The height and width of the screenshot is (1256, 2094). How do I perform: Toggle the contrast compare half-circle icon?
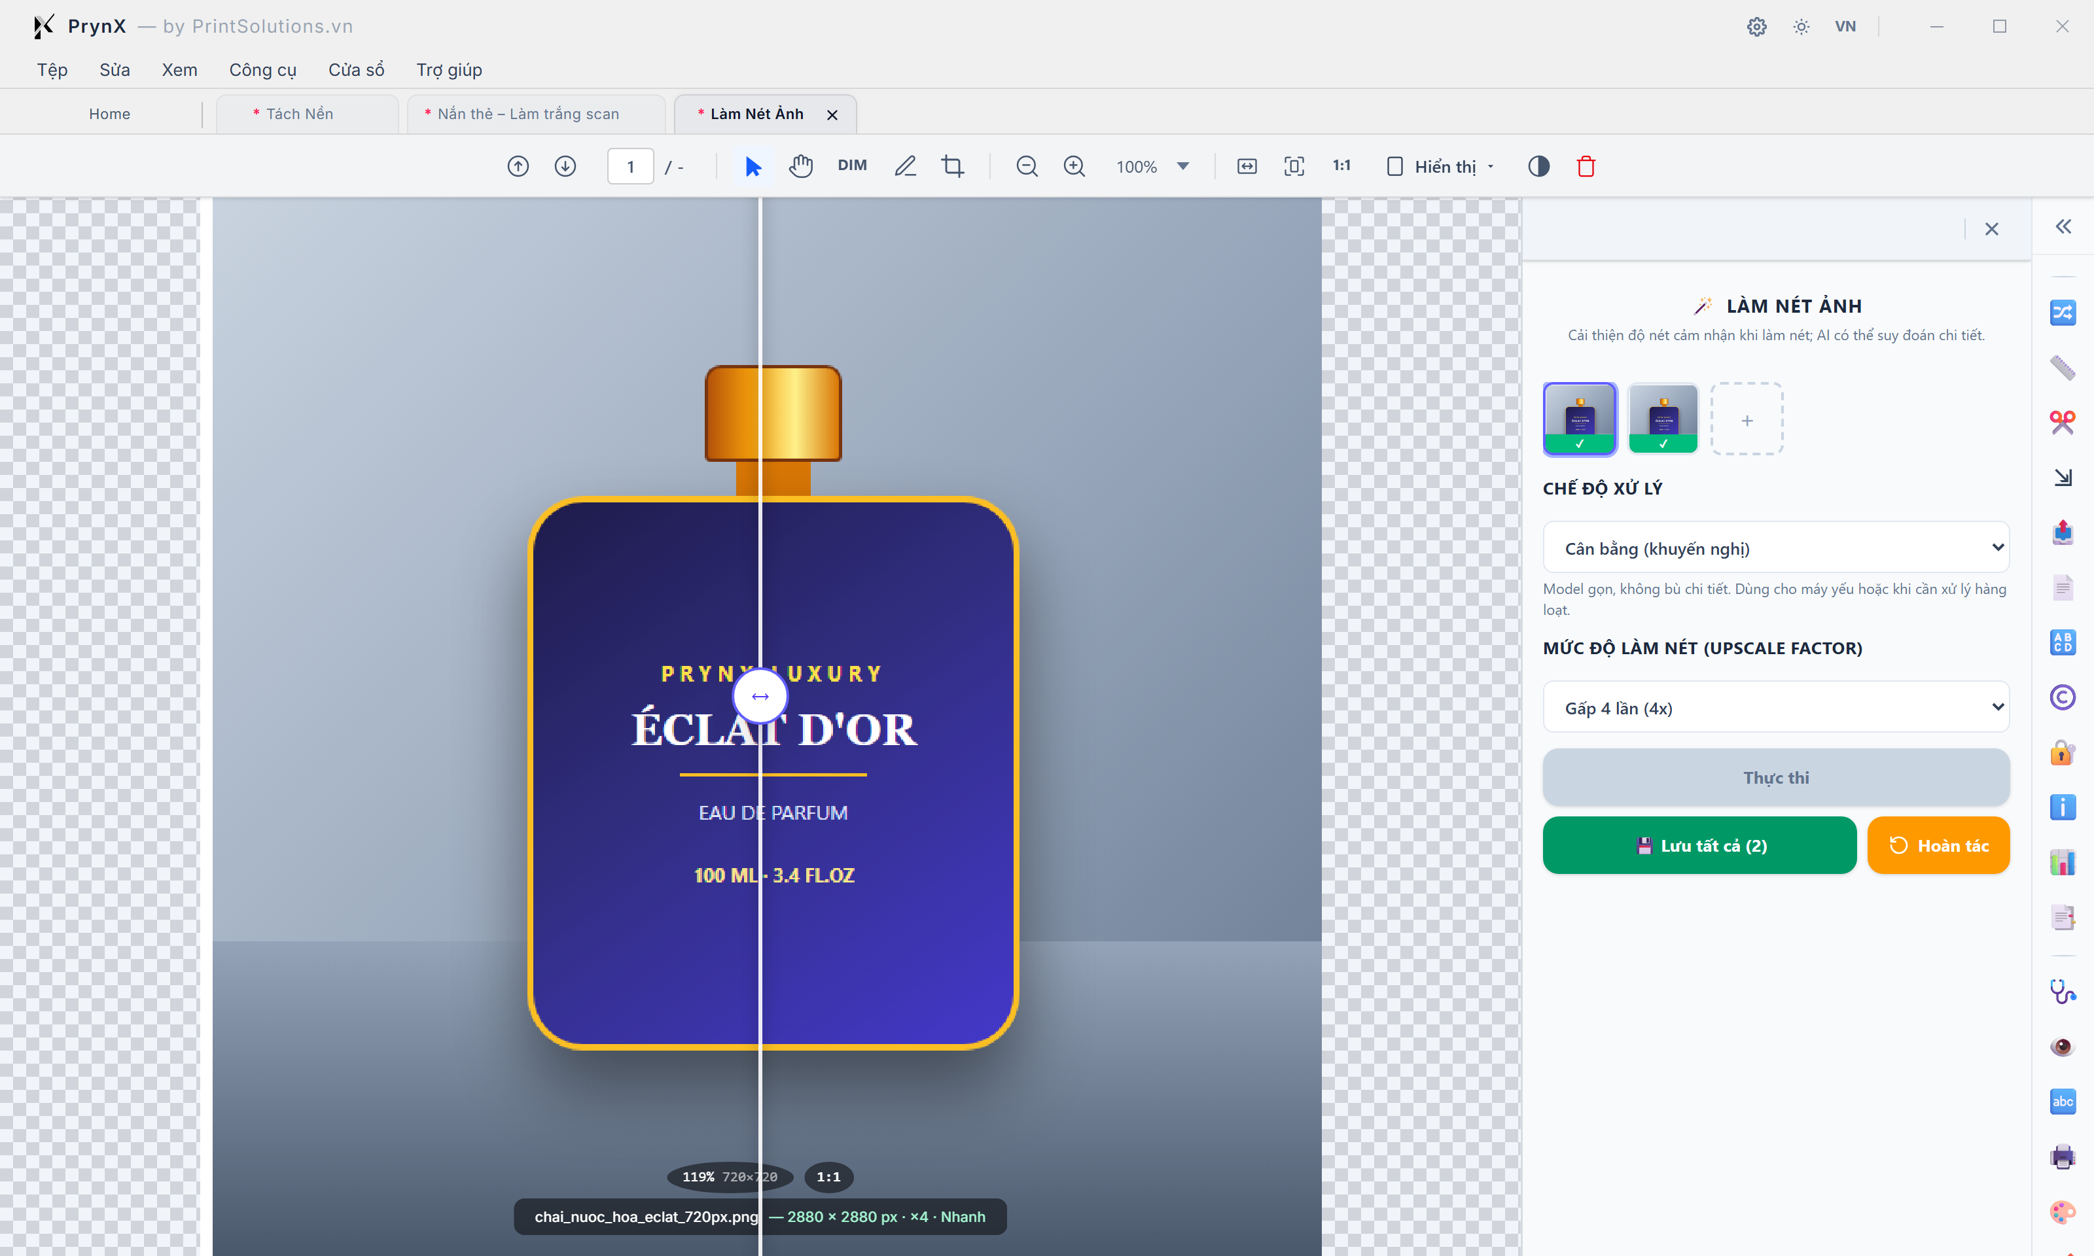click(x=1538, y=167)
